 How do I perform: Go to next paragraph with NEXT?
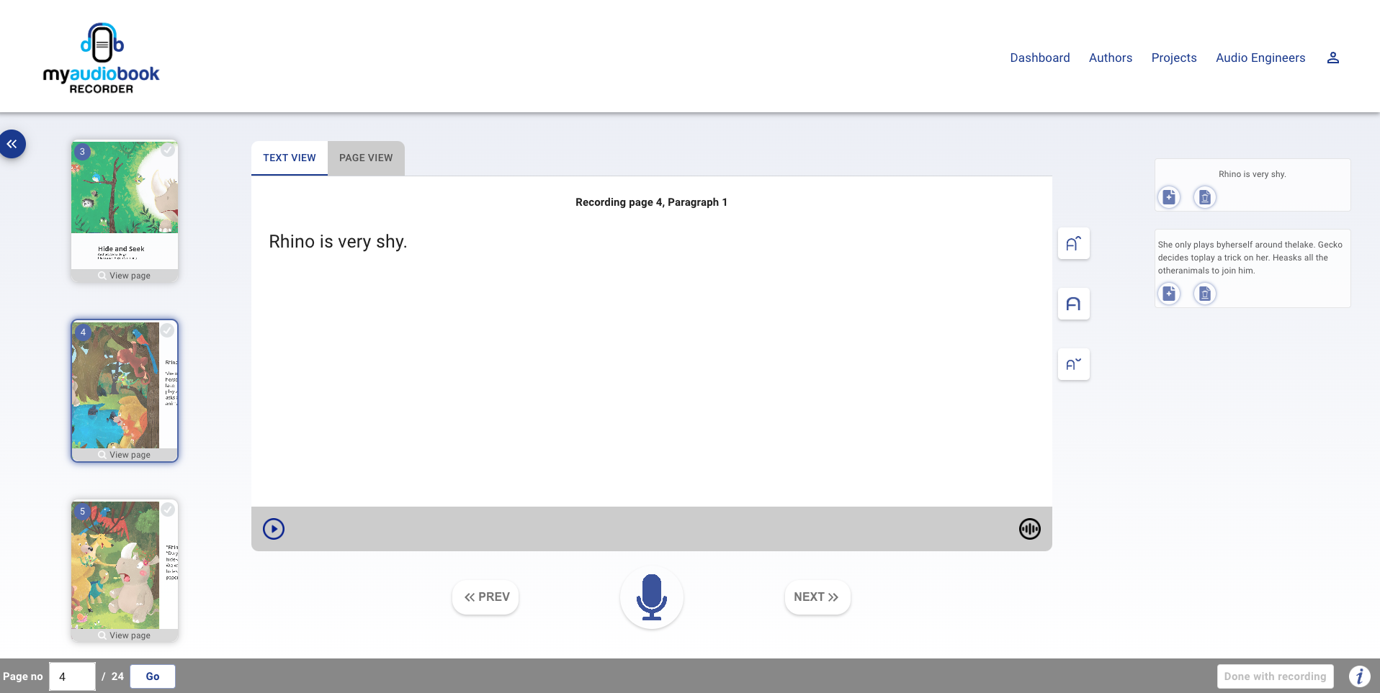pos(817,597)
